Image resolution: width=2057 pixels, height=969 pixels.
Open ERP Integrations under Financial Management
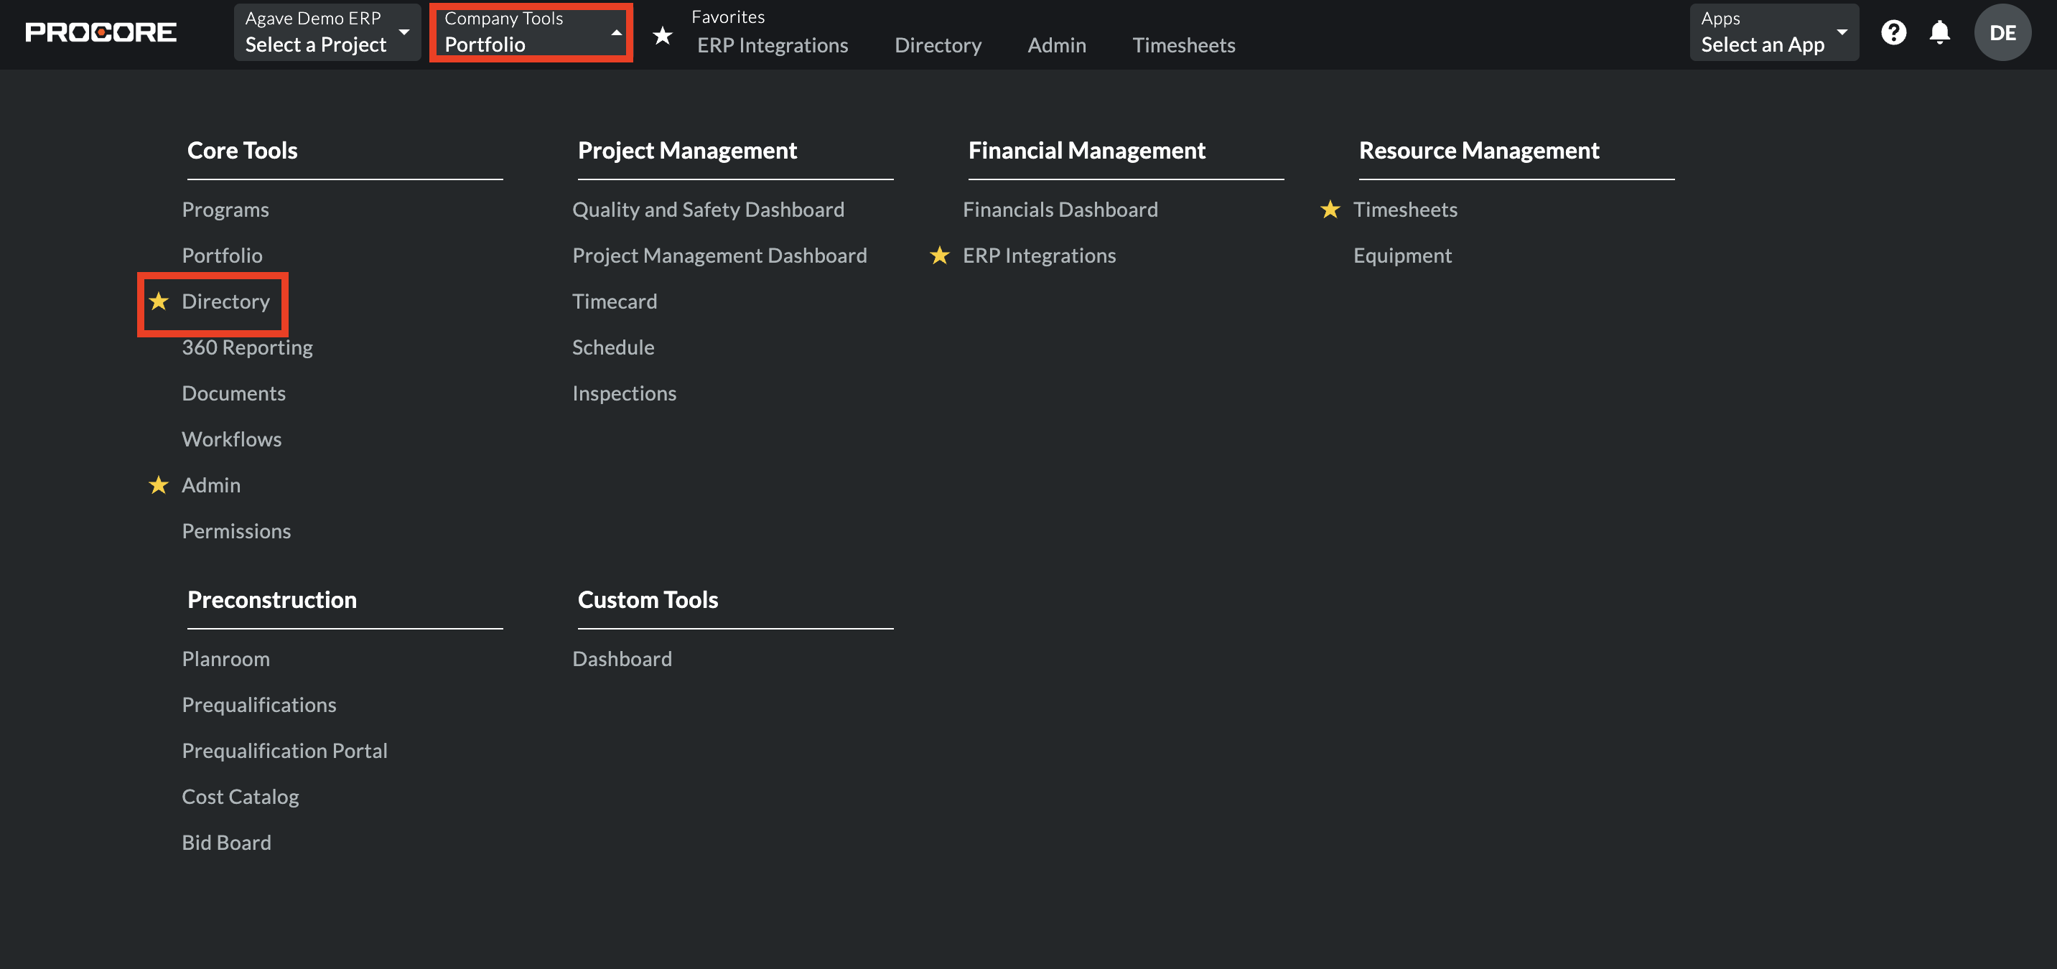tap(1040, 255)
